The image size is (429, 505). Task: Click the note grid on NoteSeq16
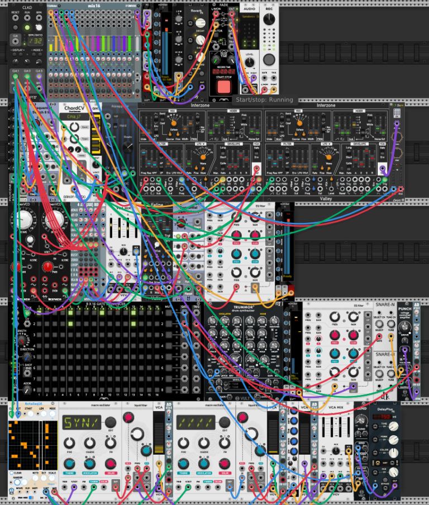click(x=33, y=445)
